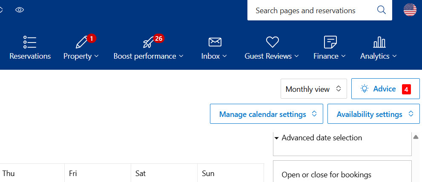Click the search magnifier icon

(x=381, y=10)
